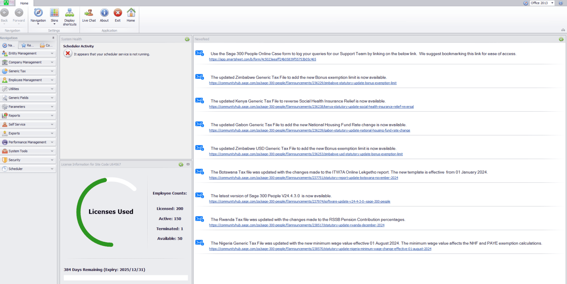Click the red Exit button
Viewport: 567px width, 284px height.
[118, 16]
